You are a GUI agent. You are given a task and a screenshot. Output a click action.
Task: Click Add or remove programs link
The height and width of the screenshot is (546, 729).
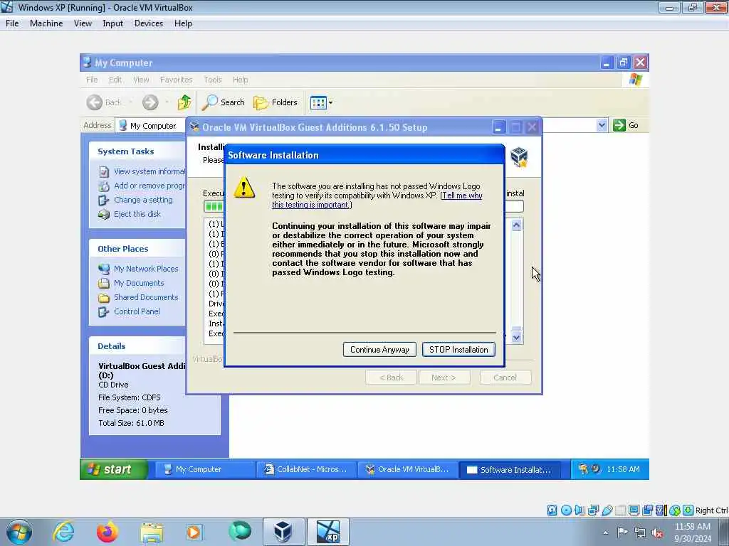[x=150, y=186]
